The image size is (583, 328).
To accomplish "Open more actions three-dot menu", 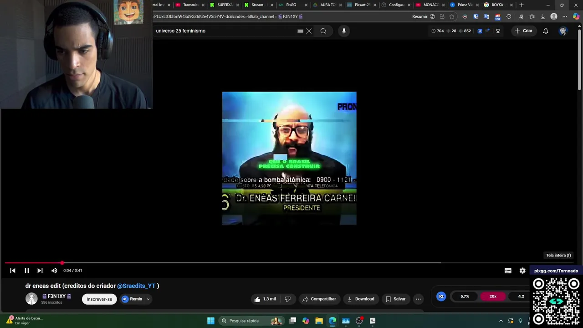I will [418, 299].
